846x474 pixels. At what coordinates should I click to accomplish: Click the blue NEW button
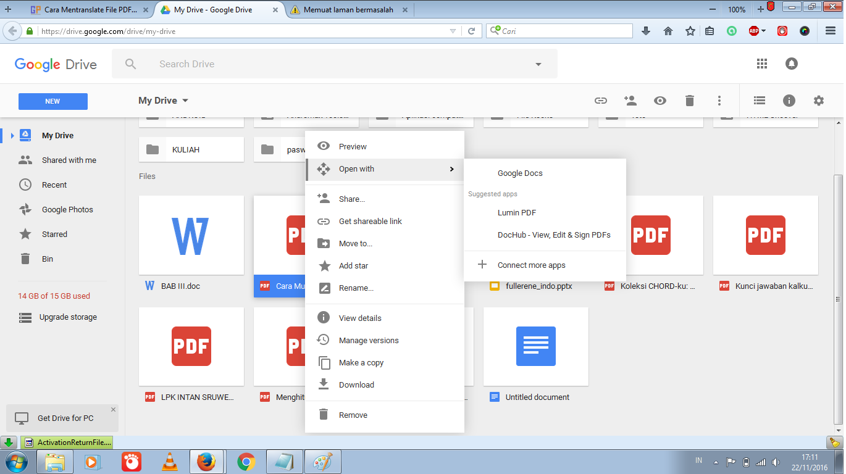pos(53,101)
